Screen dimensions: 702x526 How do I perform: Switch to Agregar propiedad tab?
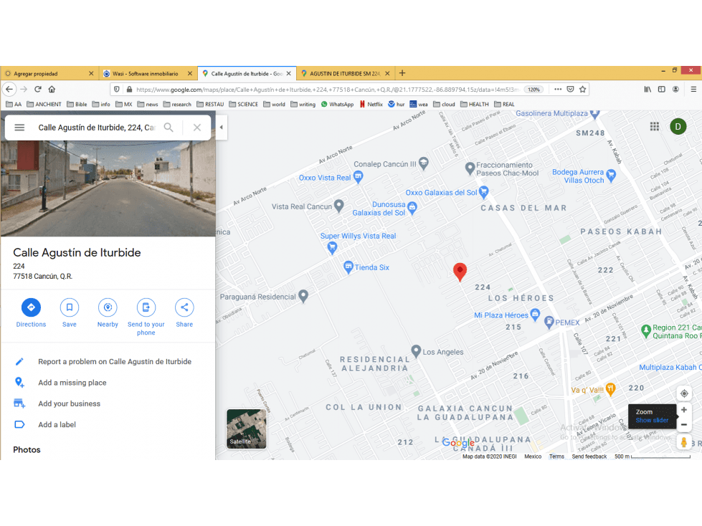(49, 73)
